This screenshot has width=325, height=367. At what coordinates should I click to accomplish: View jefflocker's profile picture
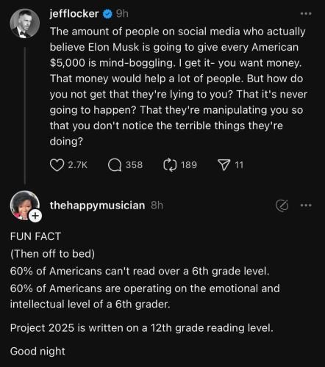click(24, 23)
